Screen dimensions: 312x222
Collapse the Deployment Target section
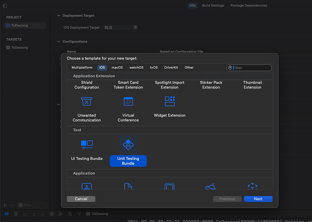(58, 16)
